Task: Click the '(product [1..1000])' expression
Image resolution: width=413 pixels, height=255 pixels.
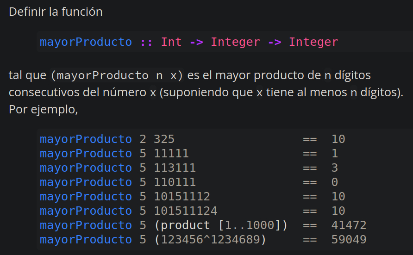Action: [x=221, y=225]
